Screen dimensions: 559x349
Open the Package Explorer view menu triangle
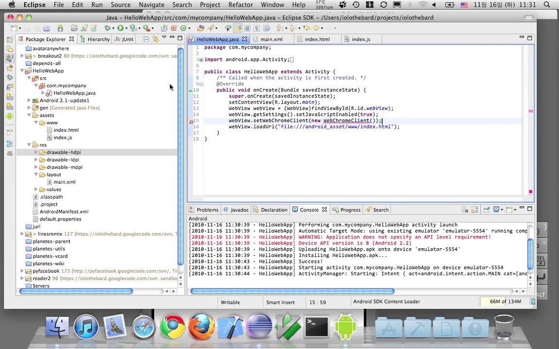click(x=164, y=37)
